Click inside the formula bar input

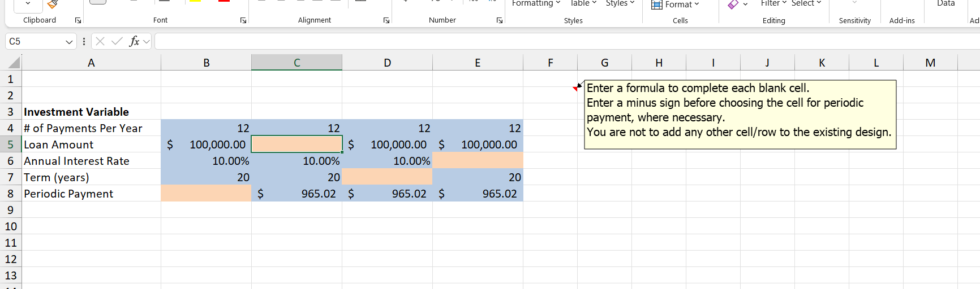[x=566, y=41]
